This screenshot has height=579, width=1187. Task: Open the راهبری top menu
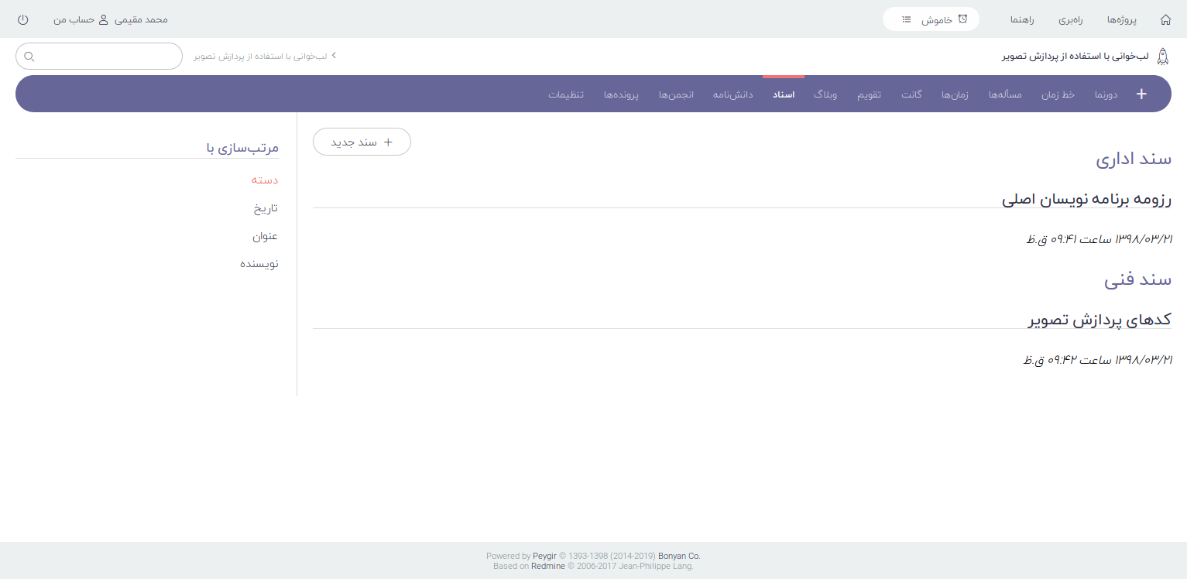click(x=1071, y=19)
